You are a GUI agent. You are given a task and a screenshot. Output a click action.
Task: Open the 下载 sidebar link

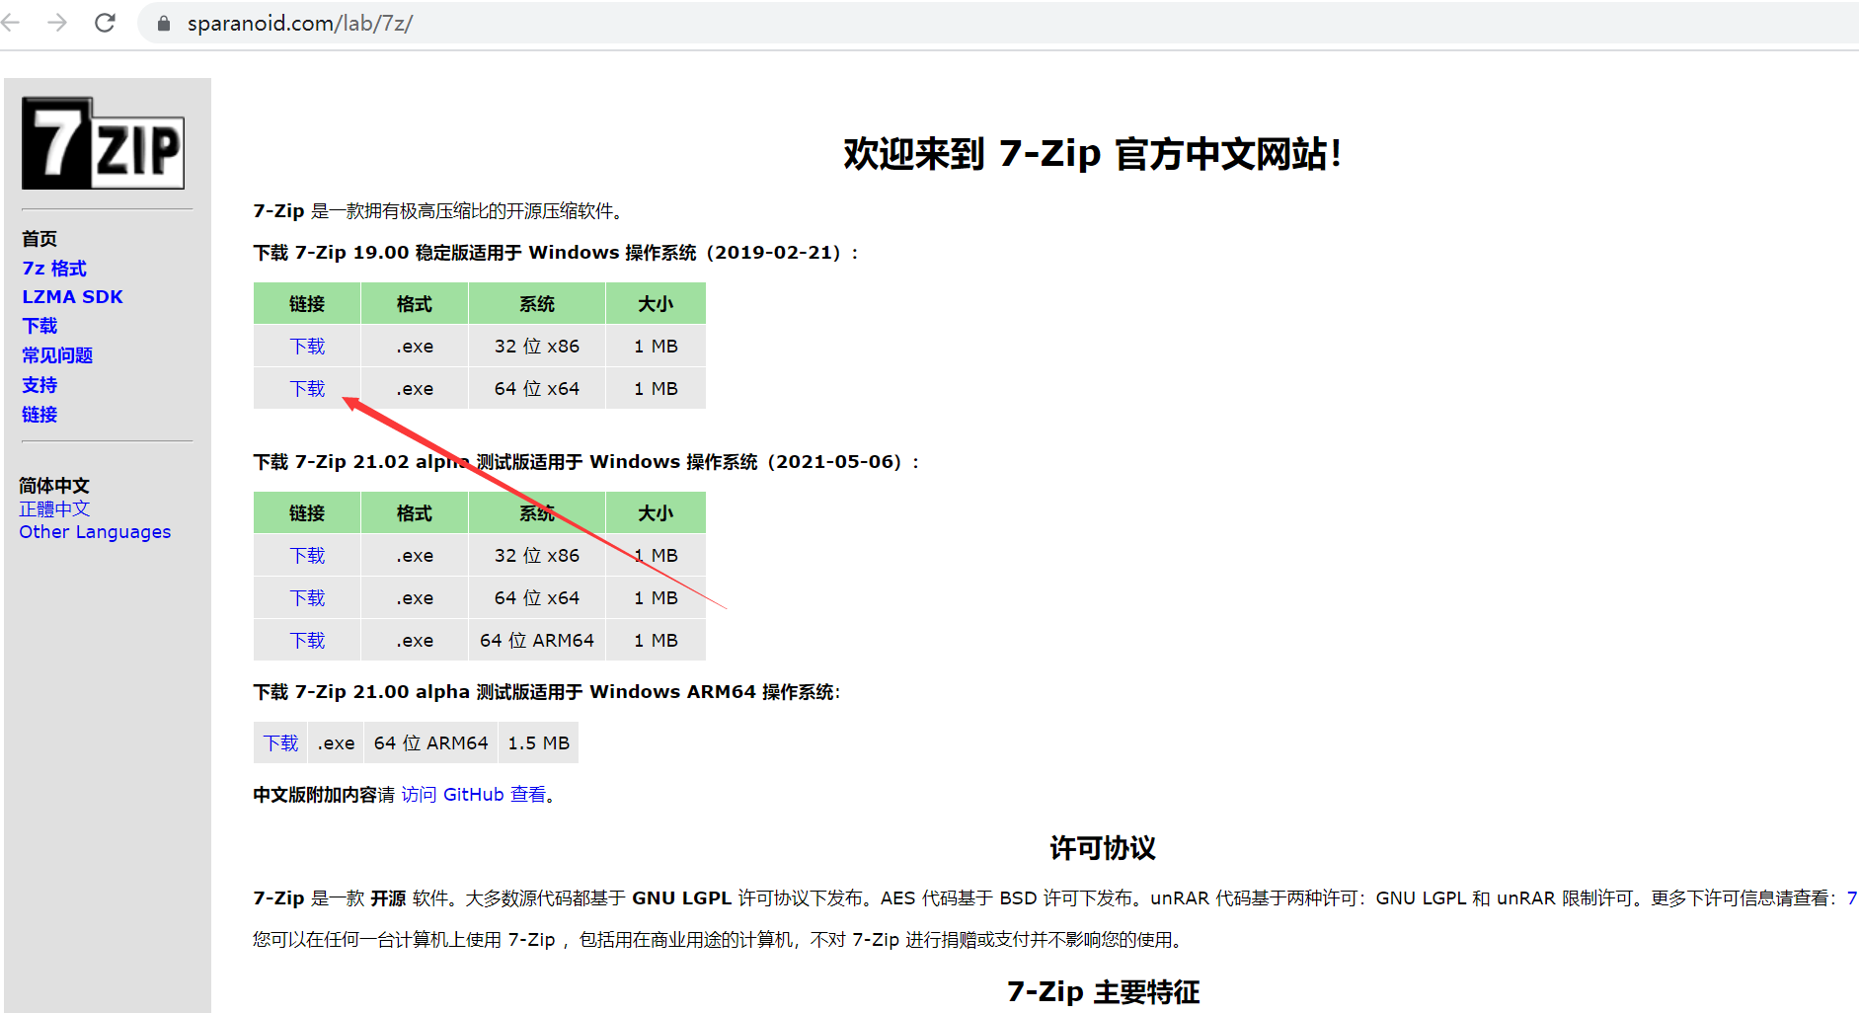tap(39, 325)
